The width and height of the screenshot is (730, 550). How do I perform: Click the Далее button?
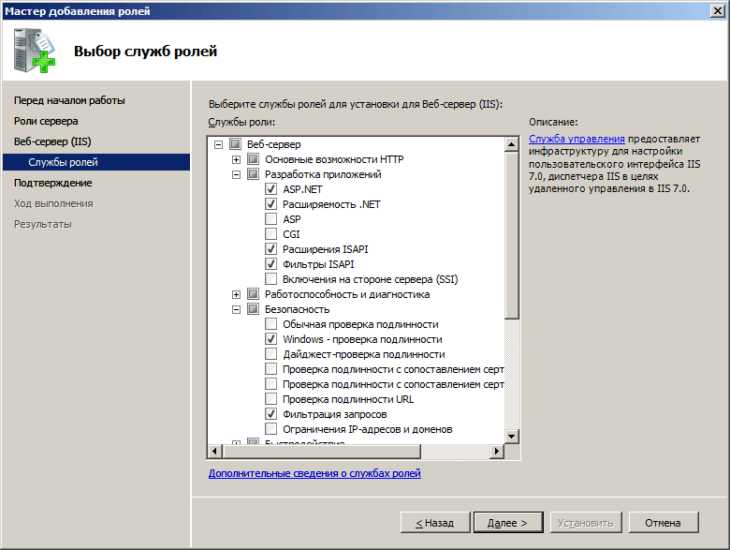[x=508, y=523]
